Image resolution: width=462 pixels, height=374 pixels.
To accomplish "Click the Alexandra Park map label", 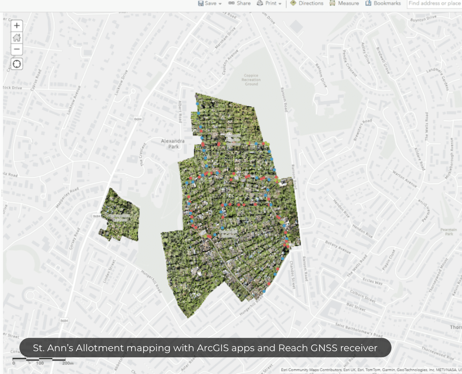I will (173, 144).
